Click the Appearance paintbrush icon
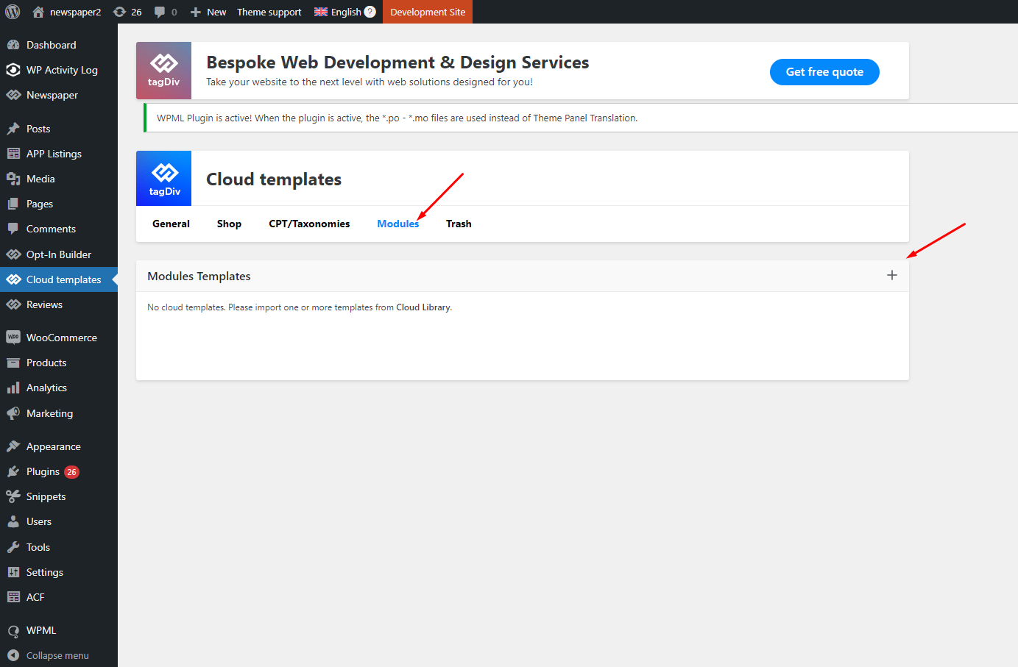Viewport: 1018px width, 667px height. [x=13, y=446]
